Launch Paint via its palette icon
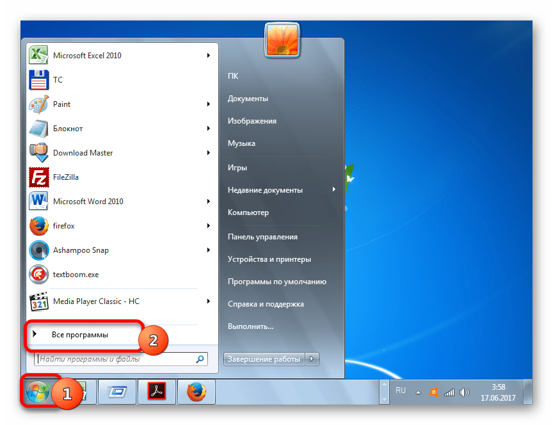Screen dimensions: 553x425 pos(39,104)
